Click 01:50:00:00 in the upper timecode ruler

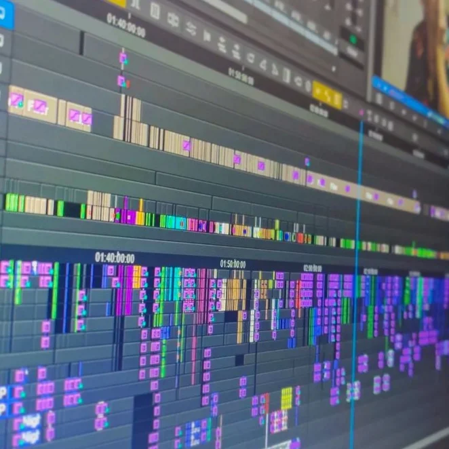click(241, 76)
